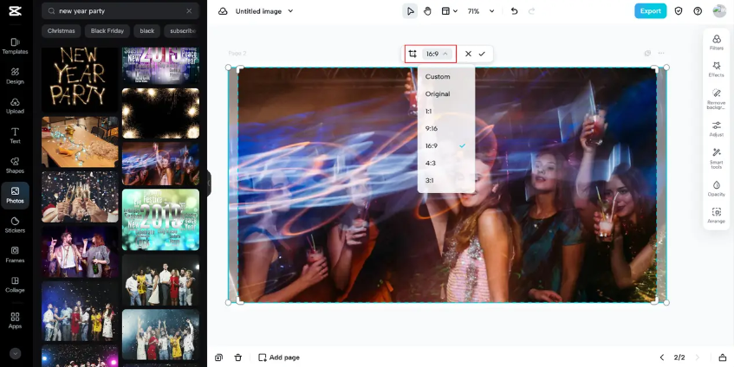Open the Stickers sidebar panel
Screen dimensions: 734x367
[15, 225]
